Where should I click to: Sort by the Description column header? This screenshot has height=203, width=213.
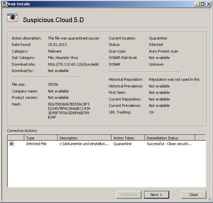(85, 138)
